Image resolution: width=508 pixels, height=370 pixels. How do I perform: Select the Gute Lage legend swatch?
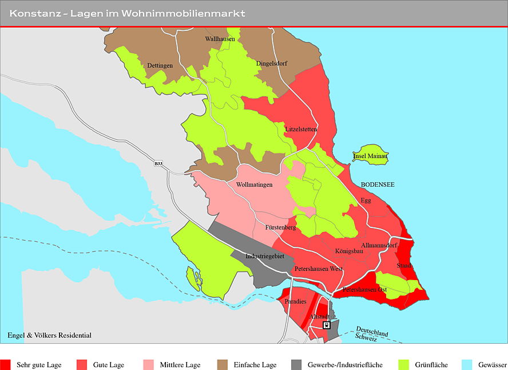click(x=82, y=364)
